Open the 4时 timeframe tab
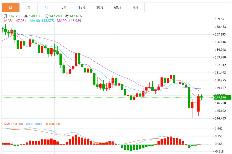Image resolution: width=232 pixels, height=154 pixels. (136, 7)
